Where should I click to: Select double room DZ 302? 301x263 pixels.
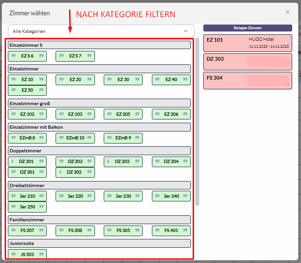click(x=75, y=172)
